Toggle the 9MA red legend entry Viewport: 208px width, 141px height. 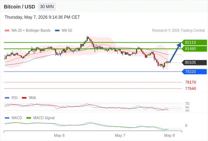[29, 98]
